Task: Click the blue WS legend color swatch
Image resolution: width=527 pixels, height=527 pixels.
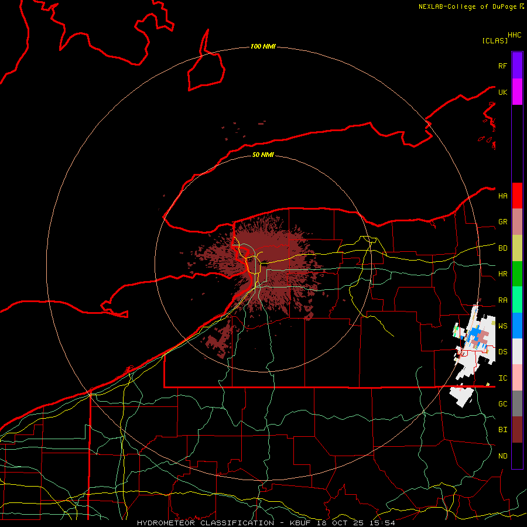Action: click(x=517, y=326)
